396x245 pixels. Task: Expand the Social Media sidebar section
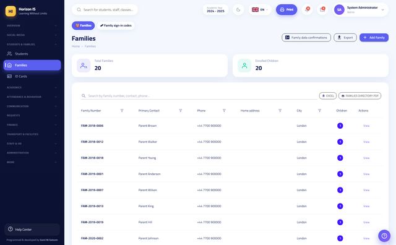pos(32,35)
